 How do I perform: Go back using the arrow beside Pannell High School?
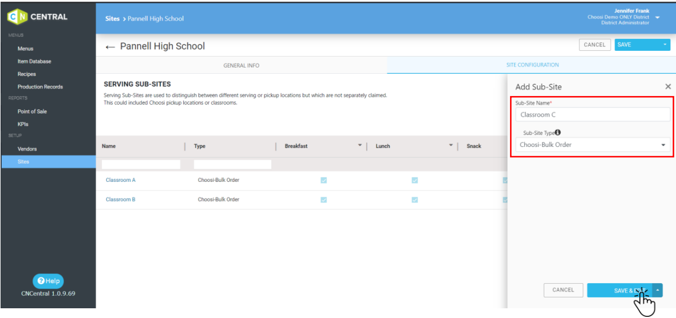(x=110, y=46)
